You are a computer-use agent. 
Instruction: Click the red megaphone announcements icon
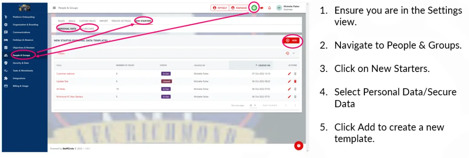pyautogui.click(x=262, y=8)
